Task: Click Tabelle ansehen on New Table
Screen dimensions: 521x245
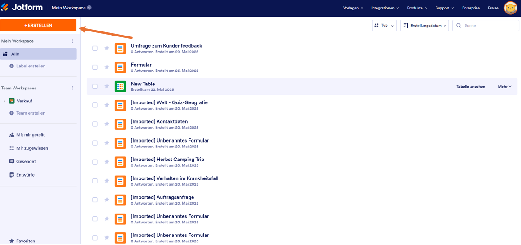Action: coord(471,86)
